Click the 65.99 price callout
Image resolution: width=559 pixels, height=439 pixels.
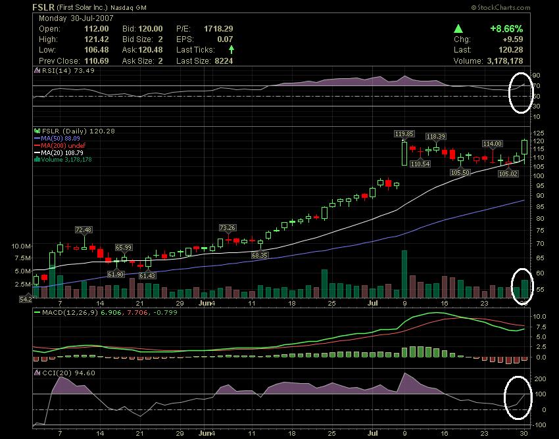click(124, 247)
